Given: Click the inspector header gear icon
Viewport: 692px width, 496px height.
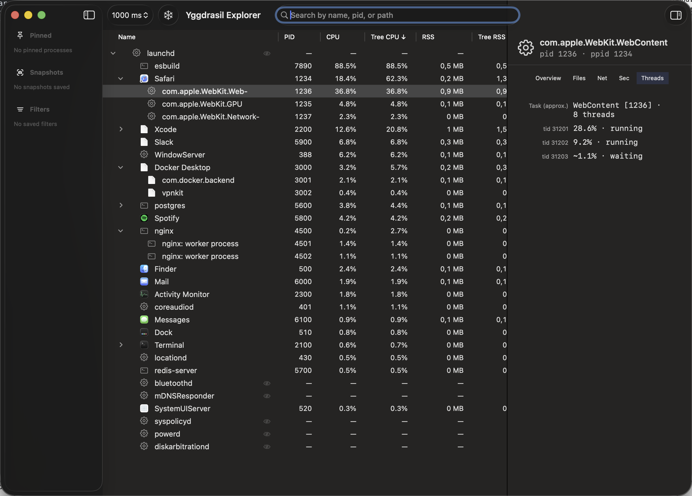Looking at the screenshot, I should [x=526, y=48].
